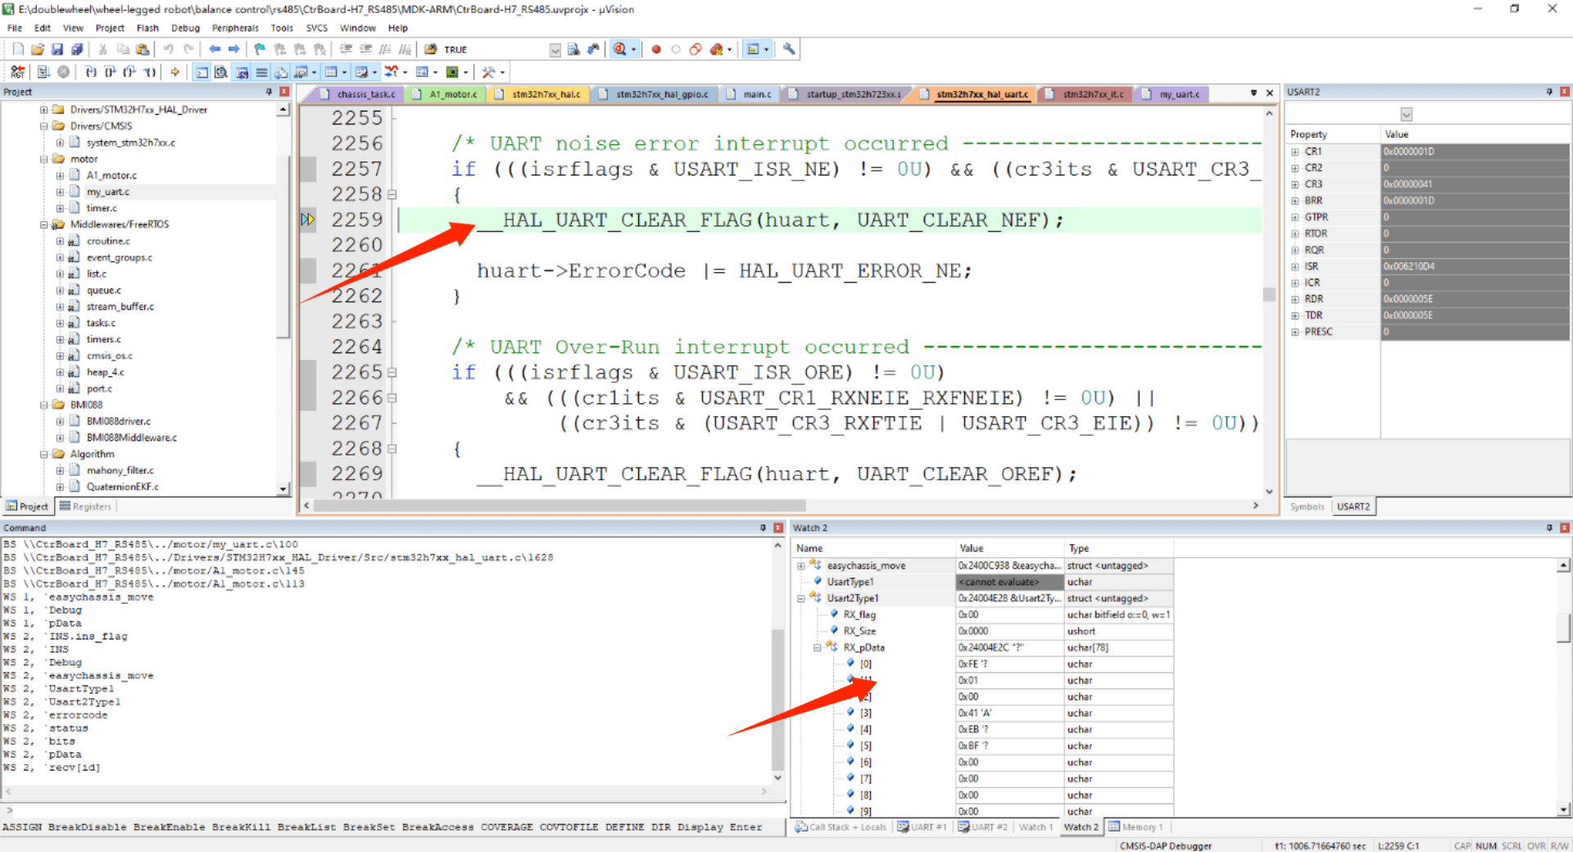Viewport: 1573px width, 852px height.
Task: Open the Debug menu
Action: coord(185,28)
